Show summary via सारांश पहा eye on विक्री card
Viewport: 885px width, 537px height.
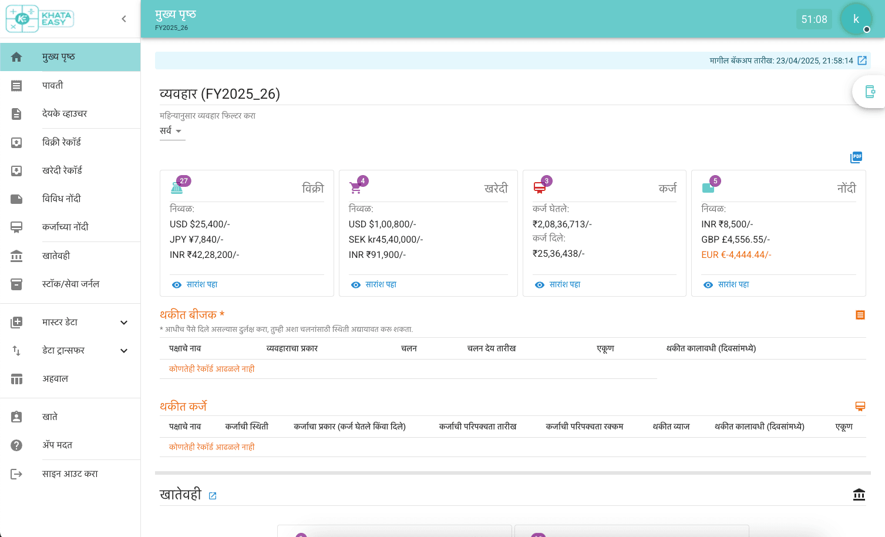click(196, 284)
